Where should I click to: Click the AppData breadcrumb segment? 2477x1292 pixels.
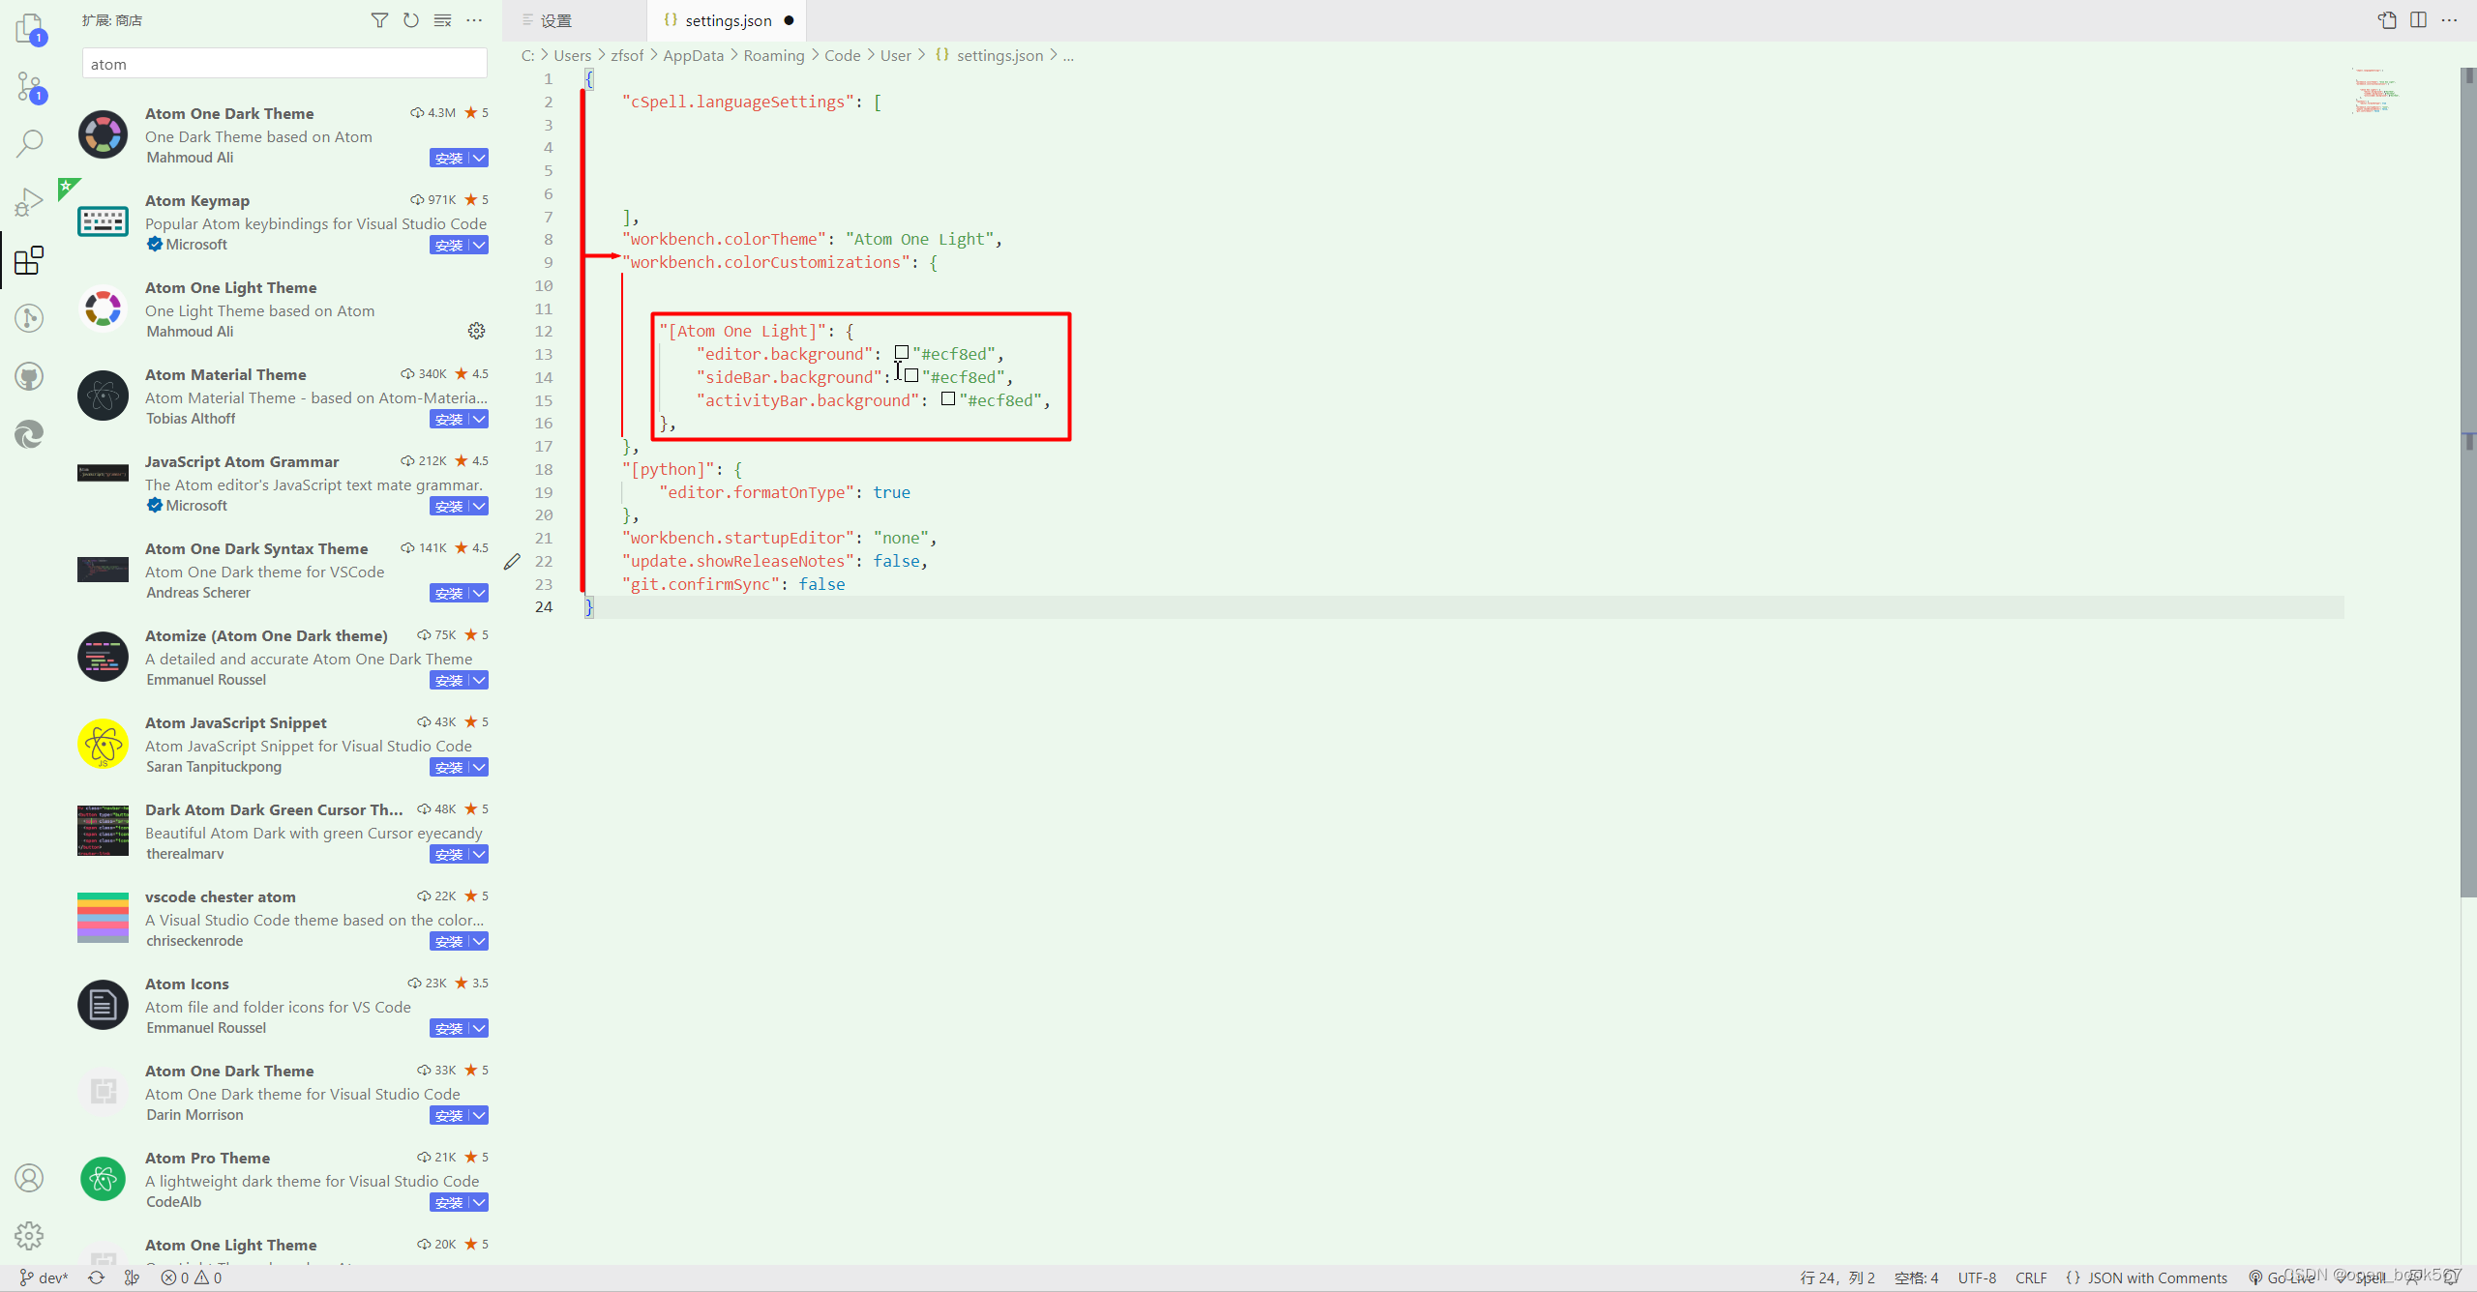[x=693, y=55]
